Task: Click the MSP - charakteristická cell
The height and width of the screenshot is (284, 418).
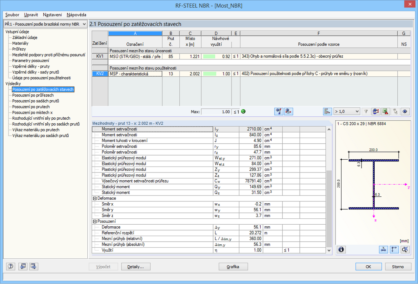Action: tap(135, 74)
